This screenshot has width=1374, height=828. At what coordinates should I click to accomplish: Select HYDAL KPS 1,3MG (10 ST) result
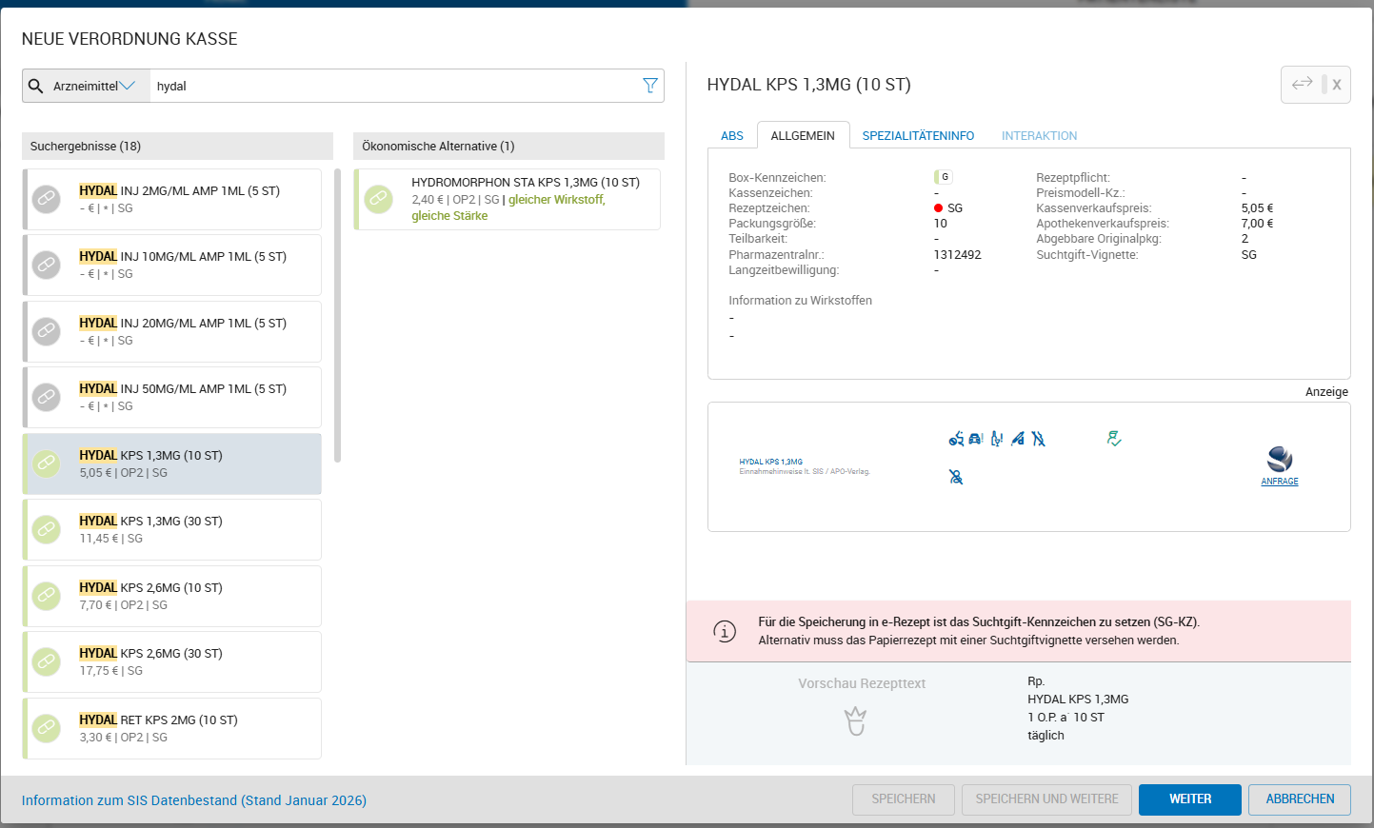pos(172,463)
